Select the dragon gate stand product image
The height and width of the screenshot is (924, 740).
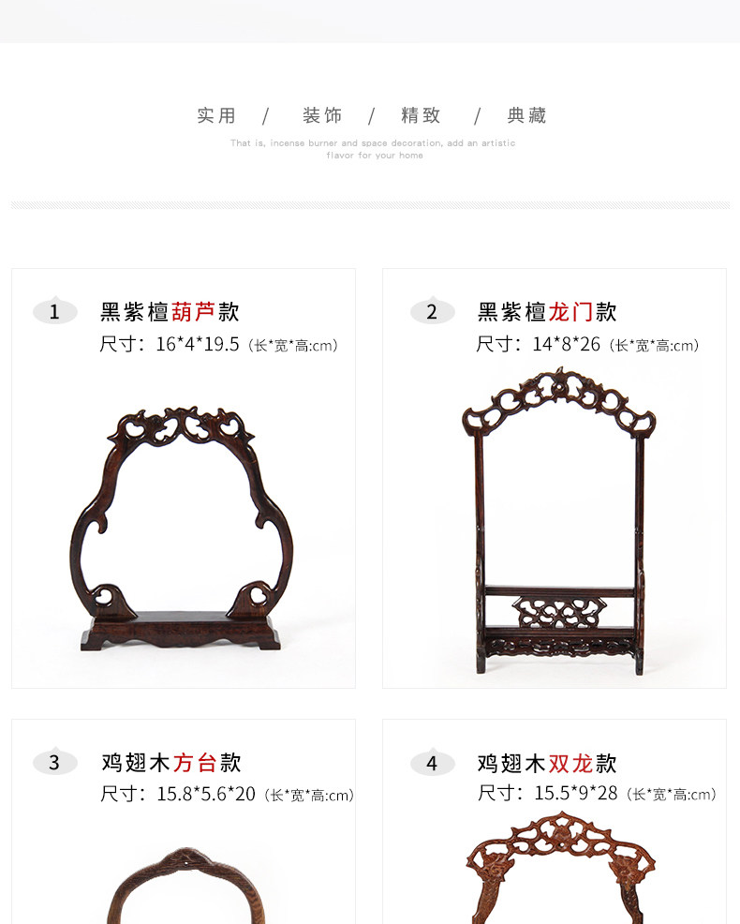[558, 521]
